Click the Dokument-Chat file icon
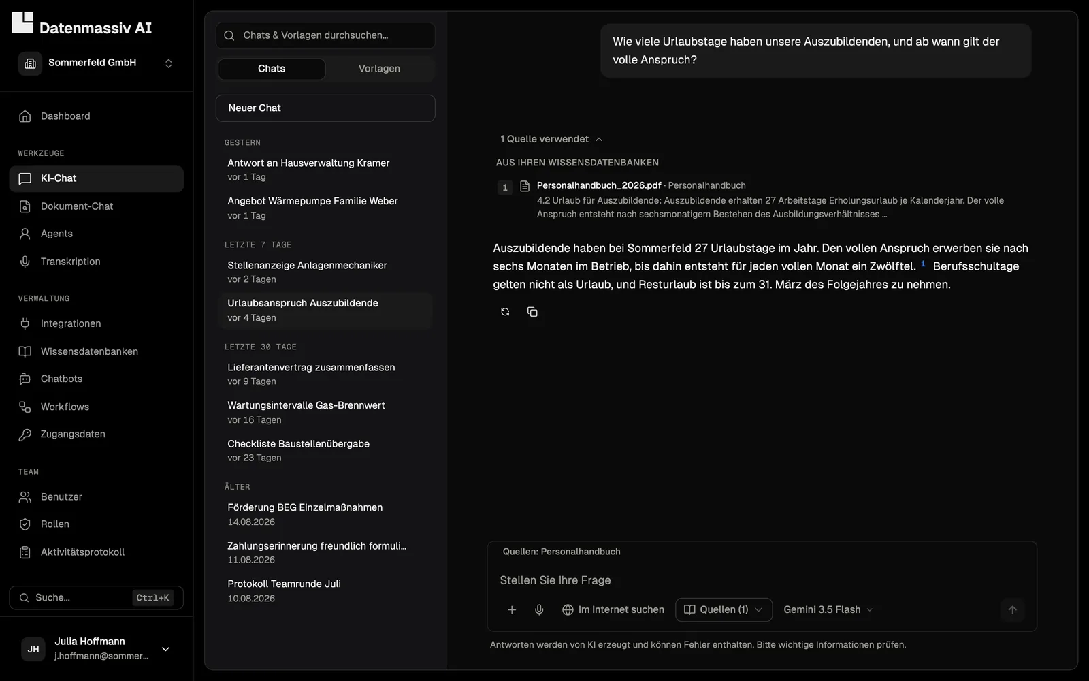The height and width of the screenshot is (681, 1089). click(25, 206)
